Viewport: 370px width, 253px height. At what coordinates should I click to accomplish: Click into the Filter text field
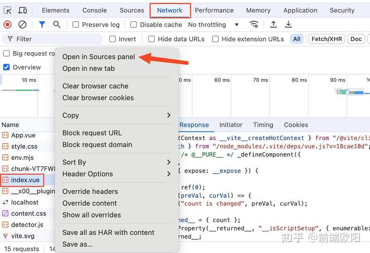pos(56,39)
